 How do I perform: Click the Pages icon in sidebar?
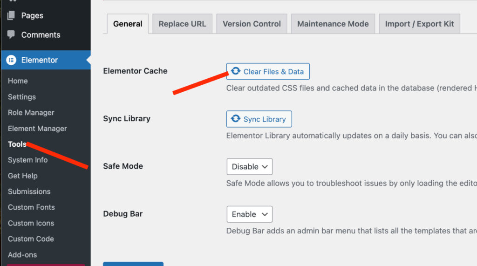pos(11,15)
